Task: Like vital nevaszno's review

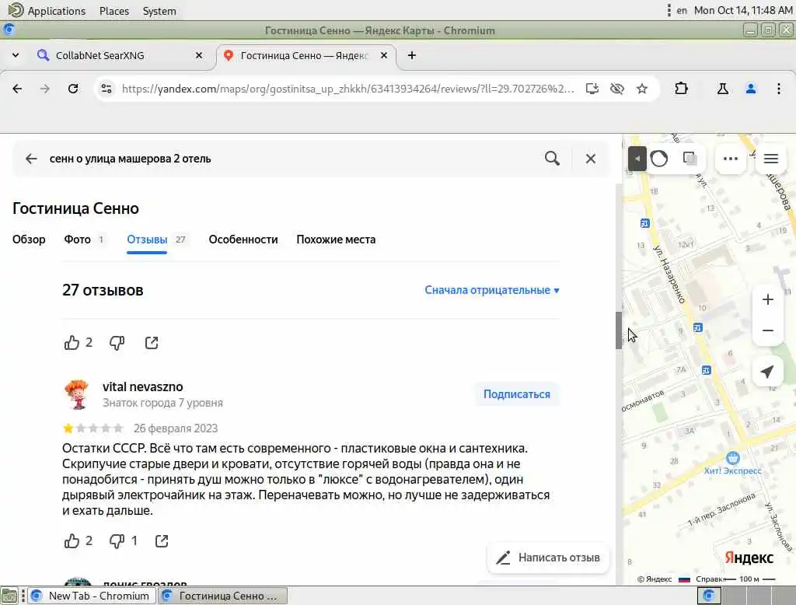Action: (72, 541)
